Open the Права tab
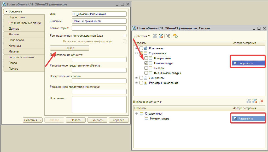This screenshot has height=152, width=268. (13, 63)
